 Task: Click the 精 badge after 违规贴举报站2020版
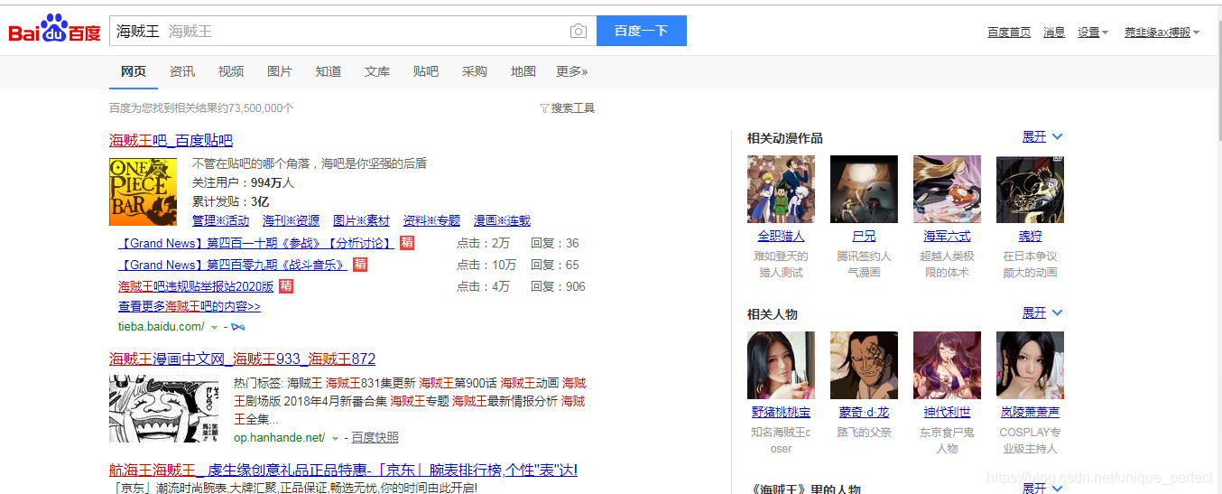[x=286, y=286]
